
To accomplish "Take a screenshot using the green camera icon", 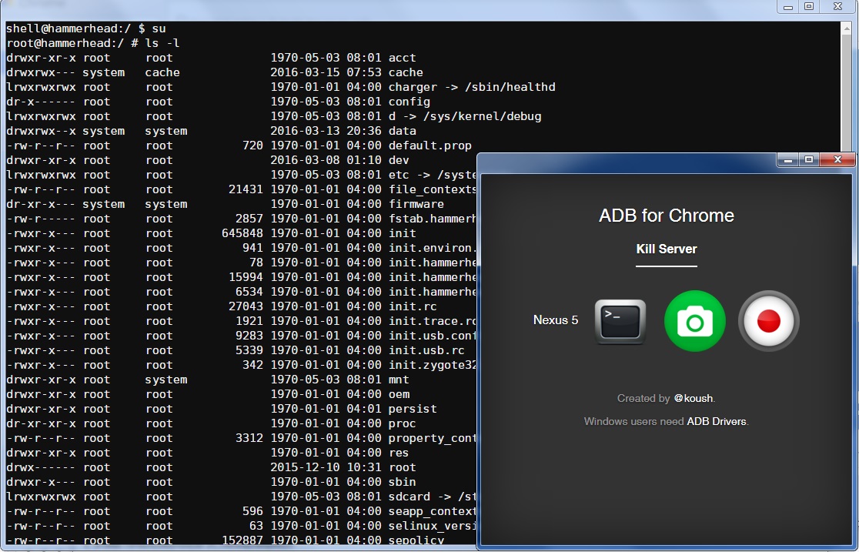I will 694,321.
